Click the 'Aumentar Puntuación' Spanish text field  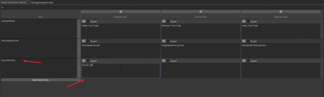pyautogui.click(x=281, y=51)
